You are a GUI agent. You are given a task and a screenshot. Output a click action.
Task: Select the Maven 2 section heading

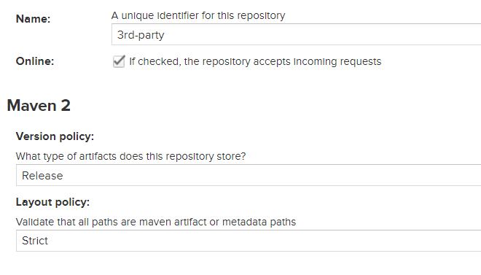pos(39,106)
